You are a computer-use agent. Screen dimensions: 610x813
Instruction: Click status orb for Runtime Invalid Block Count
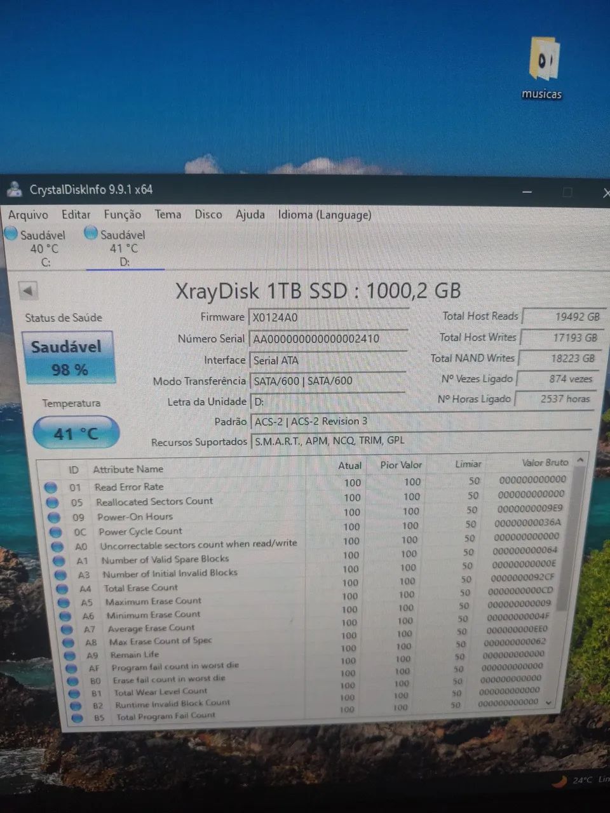point(76,706)
